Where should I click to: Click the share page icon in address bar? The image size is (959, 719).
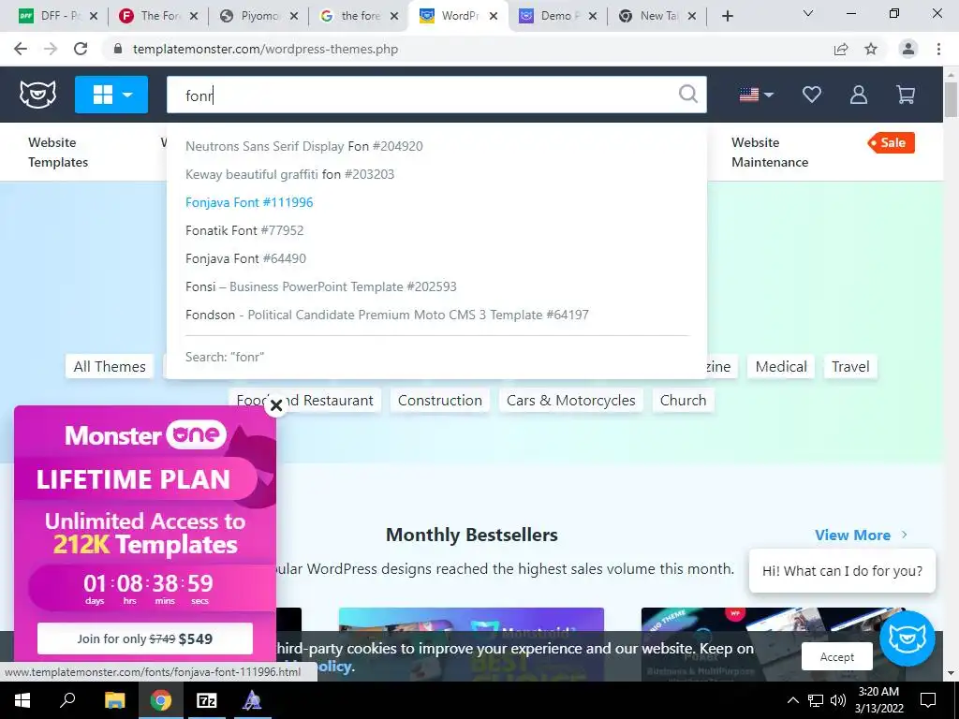841,49
